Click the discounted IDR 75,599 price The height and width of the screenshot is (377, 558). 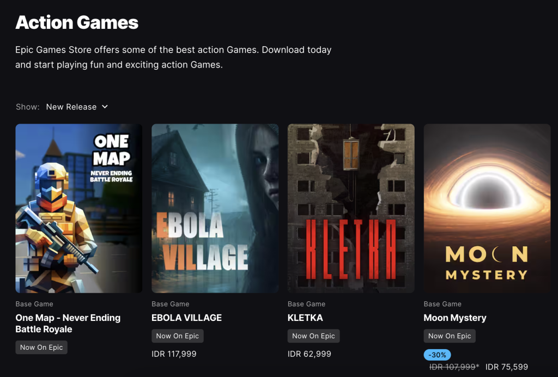tap(507, 367)
